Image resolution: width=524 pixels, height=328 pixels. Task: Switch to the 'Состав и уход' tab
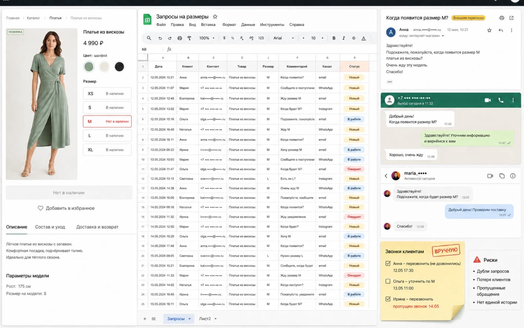coord(50,227)
